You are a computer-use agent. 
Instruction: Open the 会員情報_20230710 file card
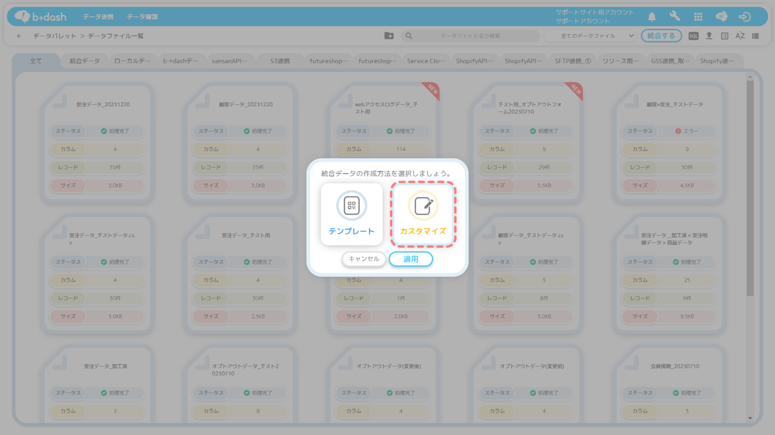coord(669,384)
